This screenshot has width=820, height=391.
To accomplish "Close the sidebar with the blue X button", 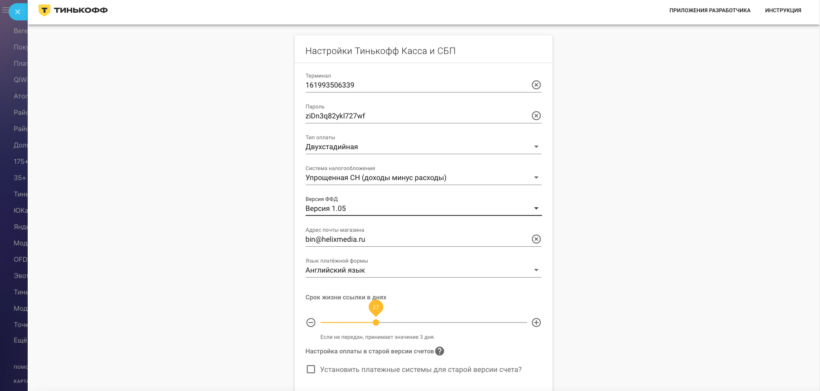I will pyautogui.click(x=18, y=11).
